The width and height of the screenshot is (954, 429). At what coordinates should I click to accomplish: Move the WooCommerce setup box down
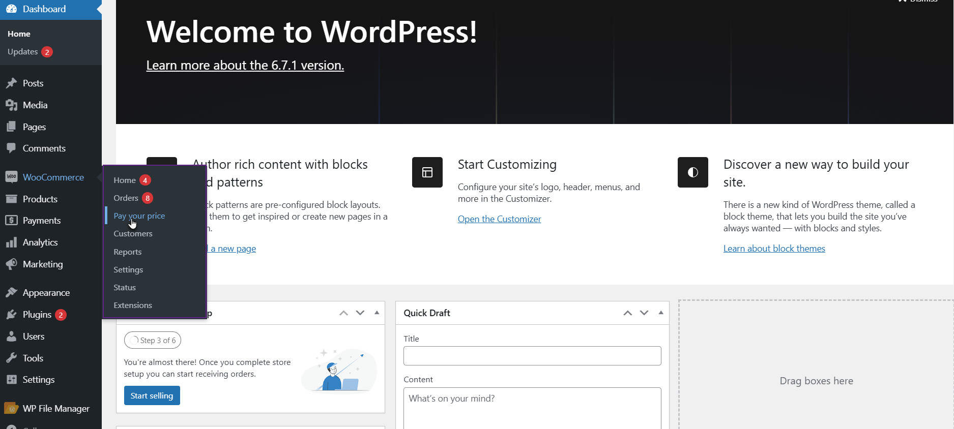(360, 313)
